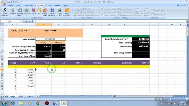
Task: Select all cells via corner button
Action: [2, 25]
